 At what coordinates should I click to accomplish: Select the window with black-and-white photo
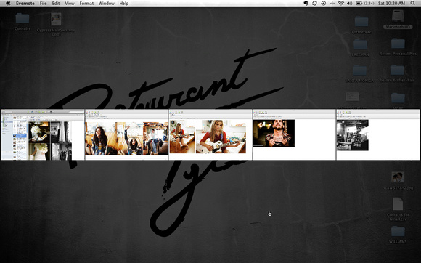click(377, 134)
